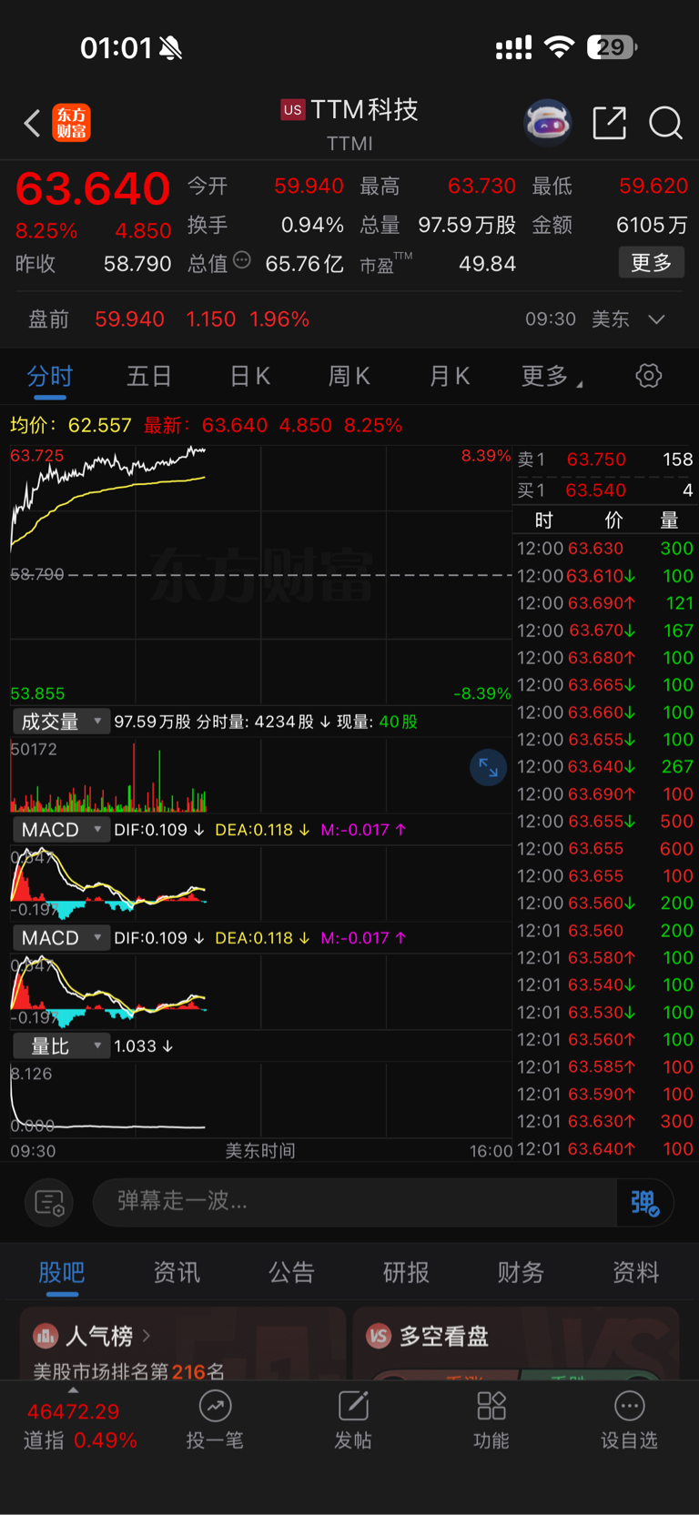699x1515 pixels.
Task: Tap the 总值 info bubble icon
Action: 242,259
